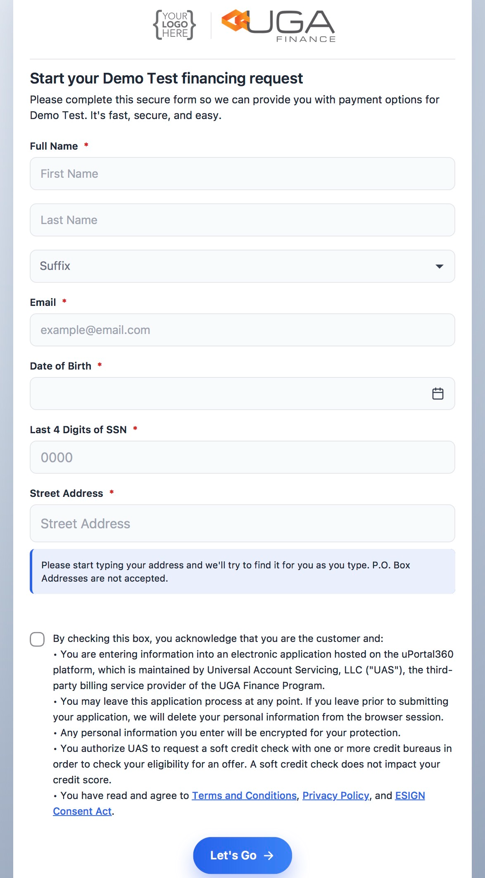Click the P.O. Box address notice banner
This screenshot has width=485, height=878.
[x=242, y=571]
